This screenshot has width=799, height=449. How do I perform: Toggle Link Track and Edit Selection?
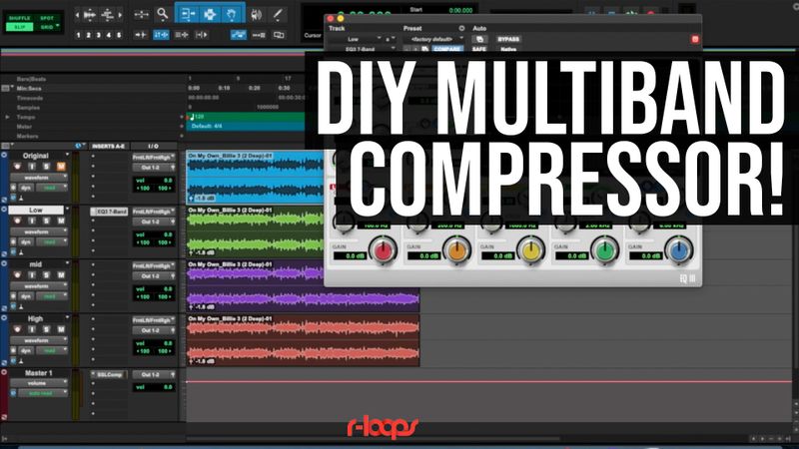coord(182,35)
